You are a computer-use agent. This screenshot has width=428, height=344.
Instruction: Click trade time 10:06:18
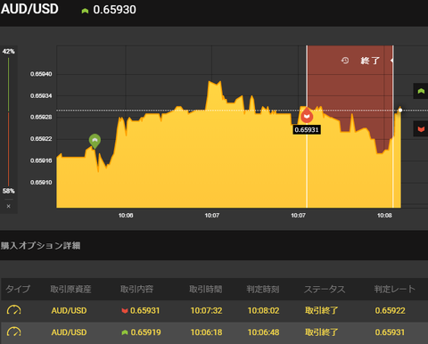point(206,332)
